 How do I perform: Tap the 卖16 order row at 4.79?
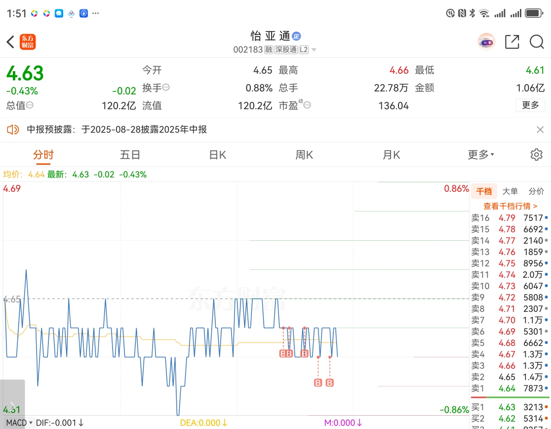510,218
